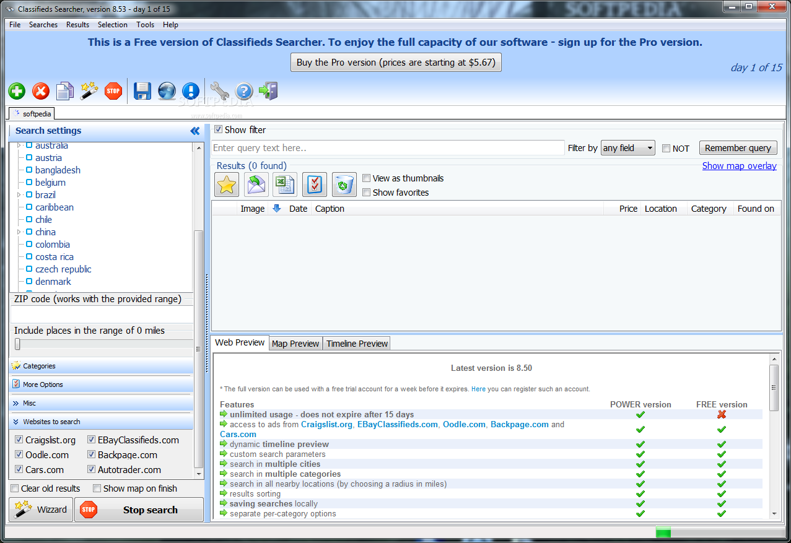Open the Help menu
Viewport: 791px width, 543px height.
click(x=171, y=25)
